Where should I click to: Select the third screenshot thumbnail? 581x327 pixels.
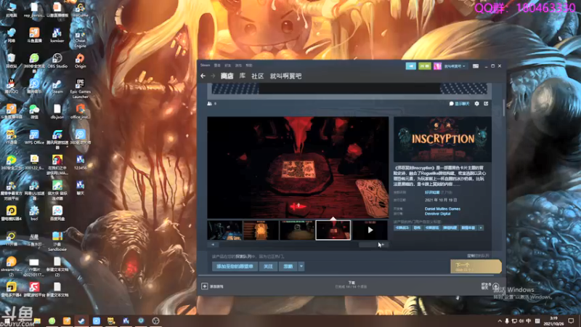(x=297, y=230)
